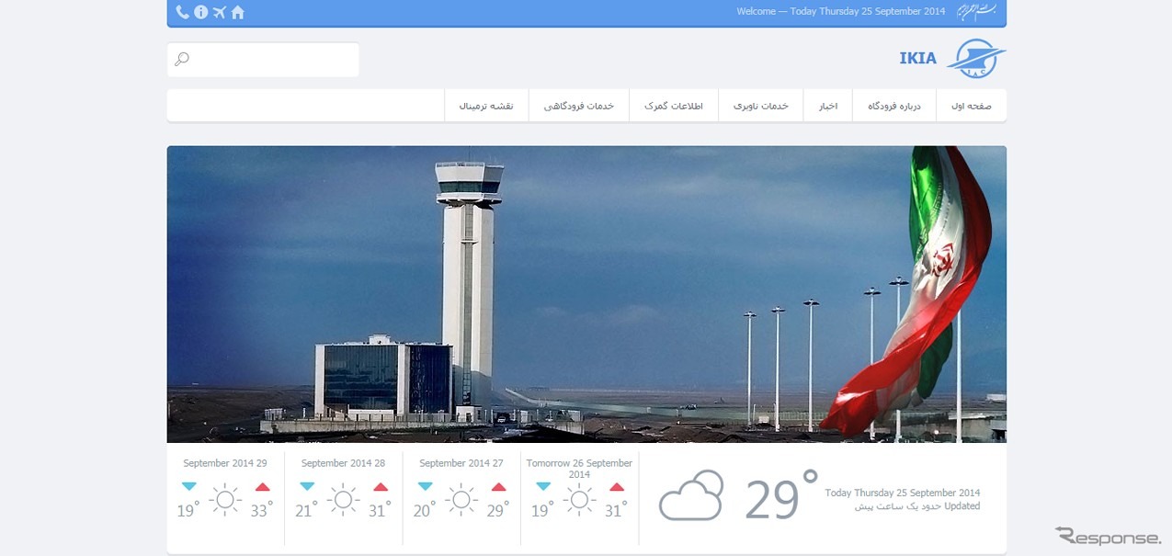Click sun icon for 29 September forecast
Image resolution: width=1172 pixels, height=556 pixels.
click(225, 500)
